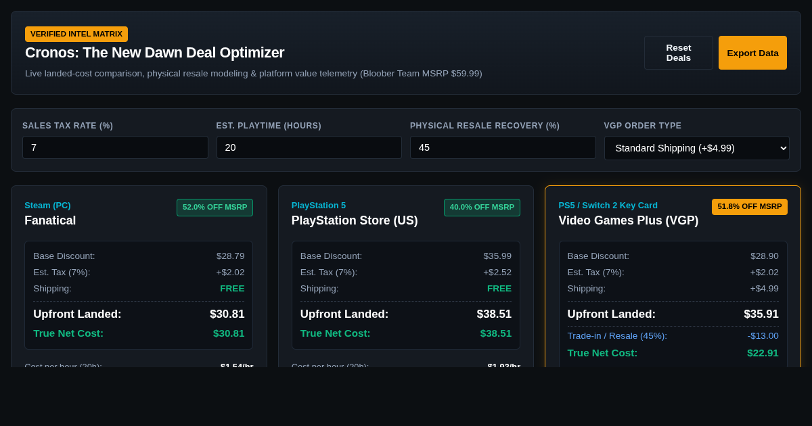Click VGP base discount value $28.90
812x426 pixels.
point(765,256)
